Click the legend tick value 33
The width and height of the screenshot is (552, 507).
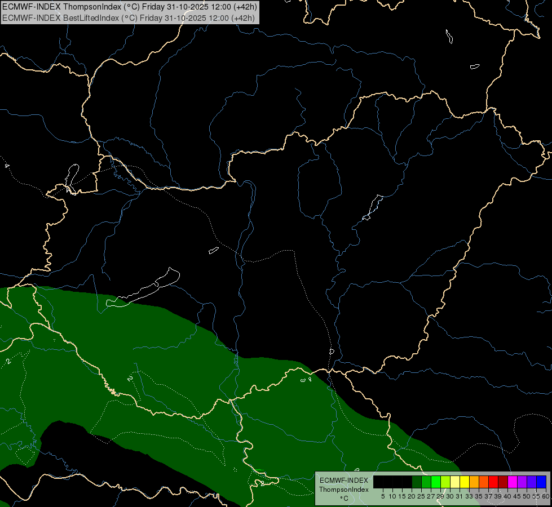469,496
